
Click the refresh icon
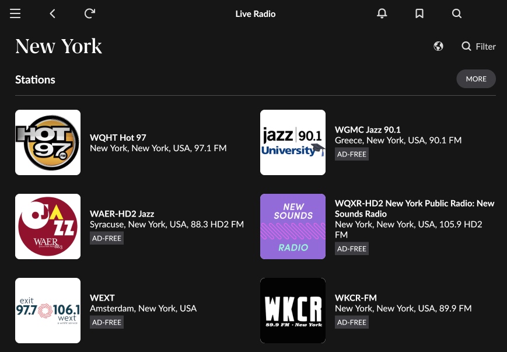(x=90, y=13)
